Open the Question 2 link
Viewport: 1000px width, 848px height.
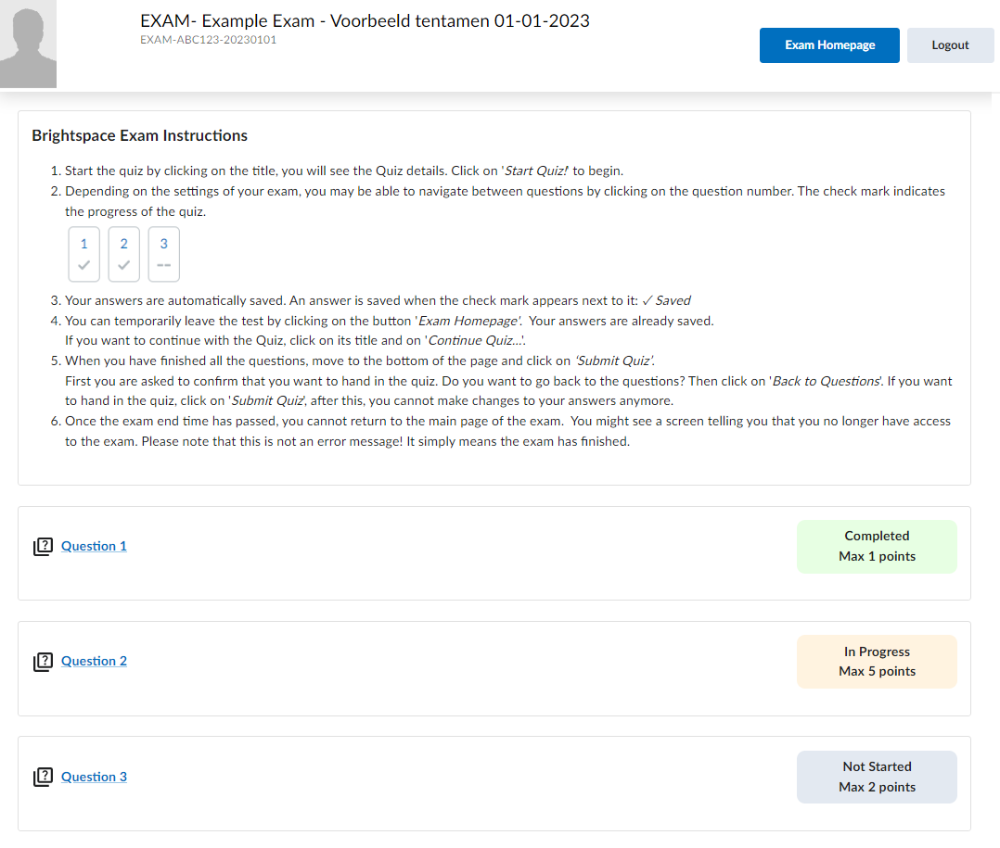[94, 661]
